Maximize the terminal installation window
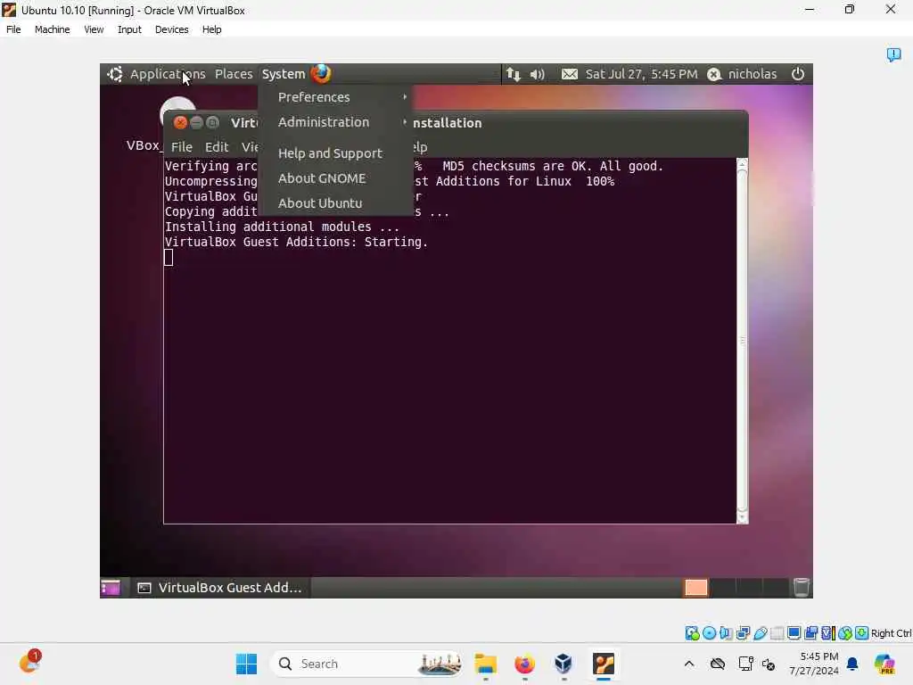Image resolution: width=913 pixels, height=685 pixels. click(x=212, y=122)
